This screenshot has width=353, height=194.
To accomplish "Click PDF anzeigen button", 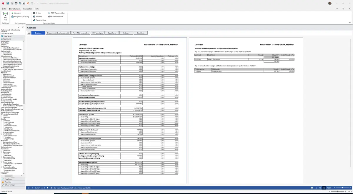I will [x=97, y=33].
